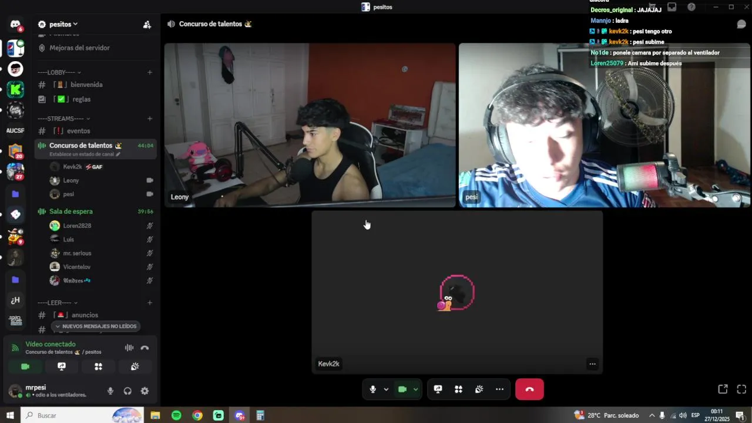Enter full screen for the call view

pos(741,389)
